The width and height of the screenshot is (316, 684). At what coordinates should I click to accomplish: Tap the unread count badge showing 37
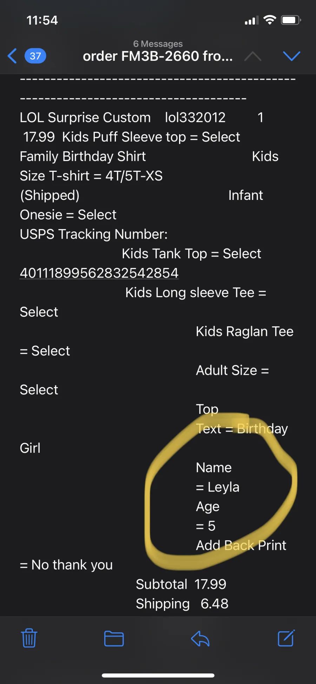click(x=35, y=56)
